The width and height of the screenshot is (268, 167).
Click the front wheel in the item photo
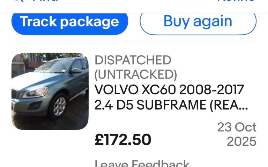(59, 107)
